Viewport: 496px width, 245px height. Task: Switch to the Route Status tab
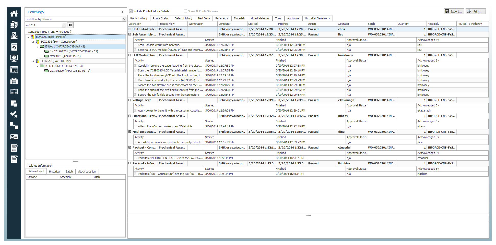point(161,18)
